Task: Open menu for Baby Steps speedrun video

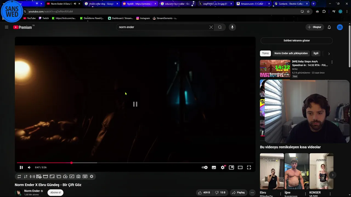Action: click(332, 62)
